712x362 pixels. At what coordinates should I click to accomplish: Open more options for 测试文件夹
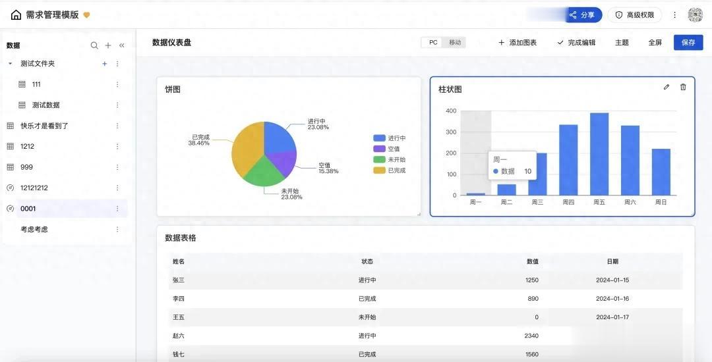pos(117,64)
